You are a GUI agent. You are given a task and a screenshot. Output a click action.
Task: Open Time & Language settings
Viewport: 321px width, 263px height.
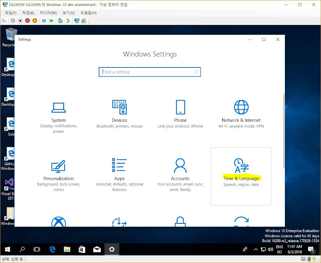click(241, 176)
